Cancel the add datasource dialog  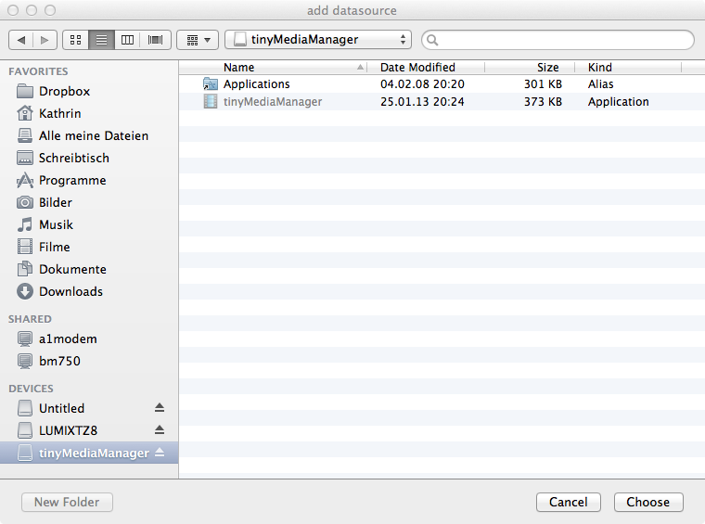click(569, 502)
